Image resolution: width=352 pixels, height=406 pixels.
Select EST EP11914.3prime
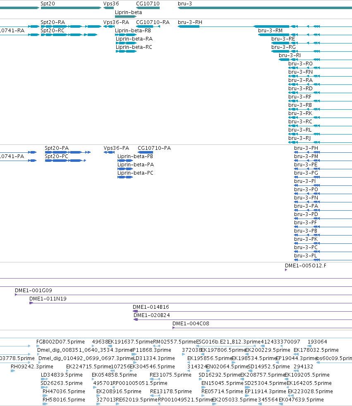[266, 392]
